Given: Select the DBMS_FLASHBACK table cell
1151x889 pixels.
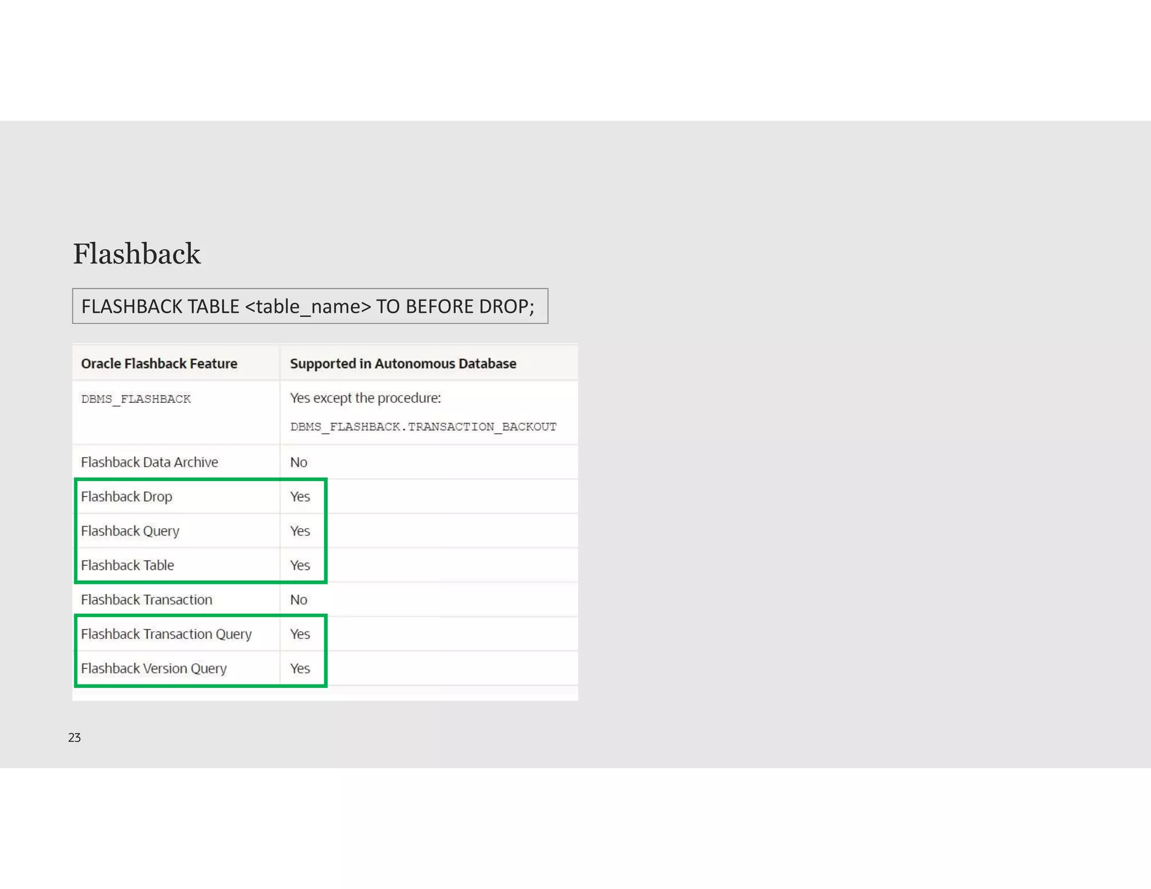Looking at the screenshot, I should click(x=136, y=399).
